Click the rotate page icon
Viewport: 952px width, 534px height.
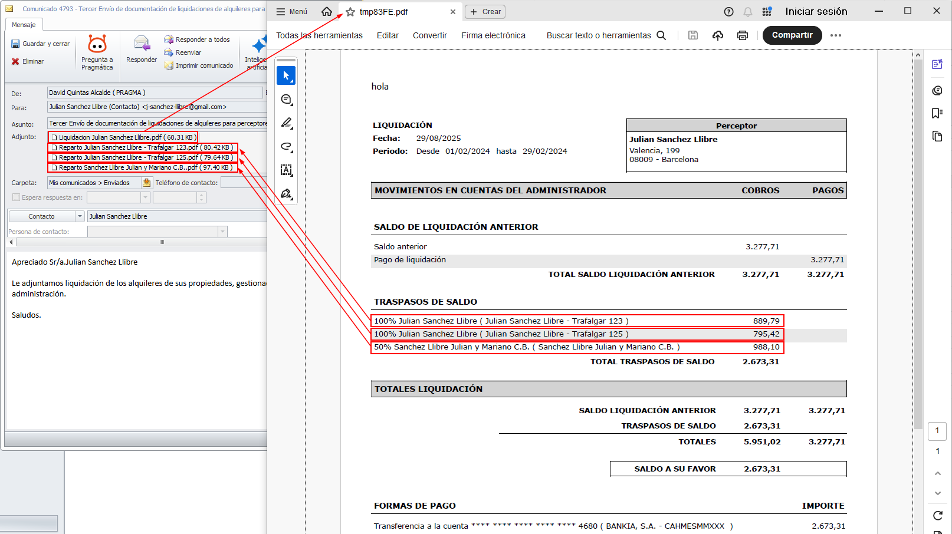[x=937, y=516]
